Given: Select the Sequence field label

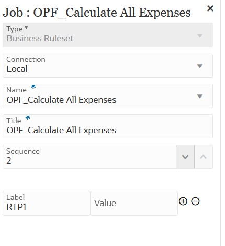Looking at the screenshot, I should 23,152.
